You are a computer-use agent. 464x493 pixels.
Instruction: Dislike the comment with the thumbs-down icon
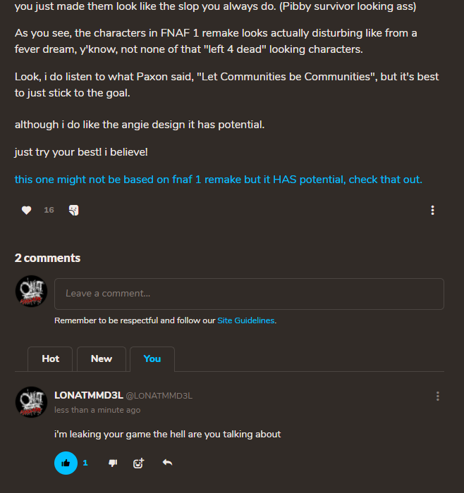click(113, 463)
